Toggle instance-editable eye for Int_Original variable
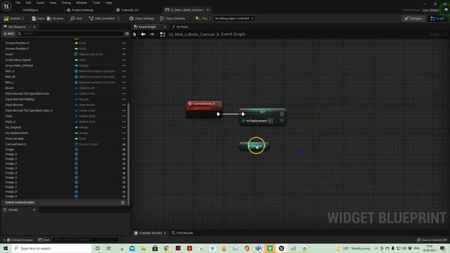The image size is (450, 253). click(x=124, y=127)
